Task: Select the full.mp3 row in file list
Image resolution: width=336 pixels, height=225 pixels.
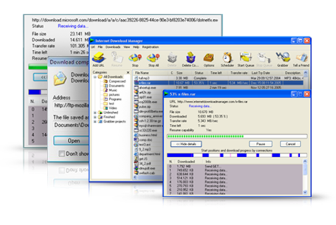Action: 218,78
